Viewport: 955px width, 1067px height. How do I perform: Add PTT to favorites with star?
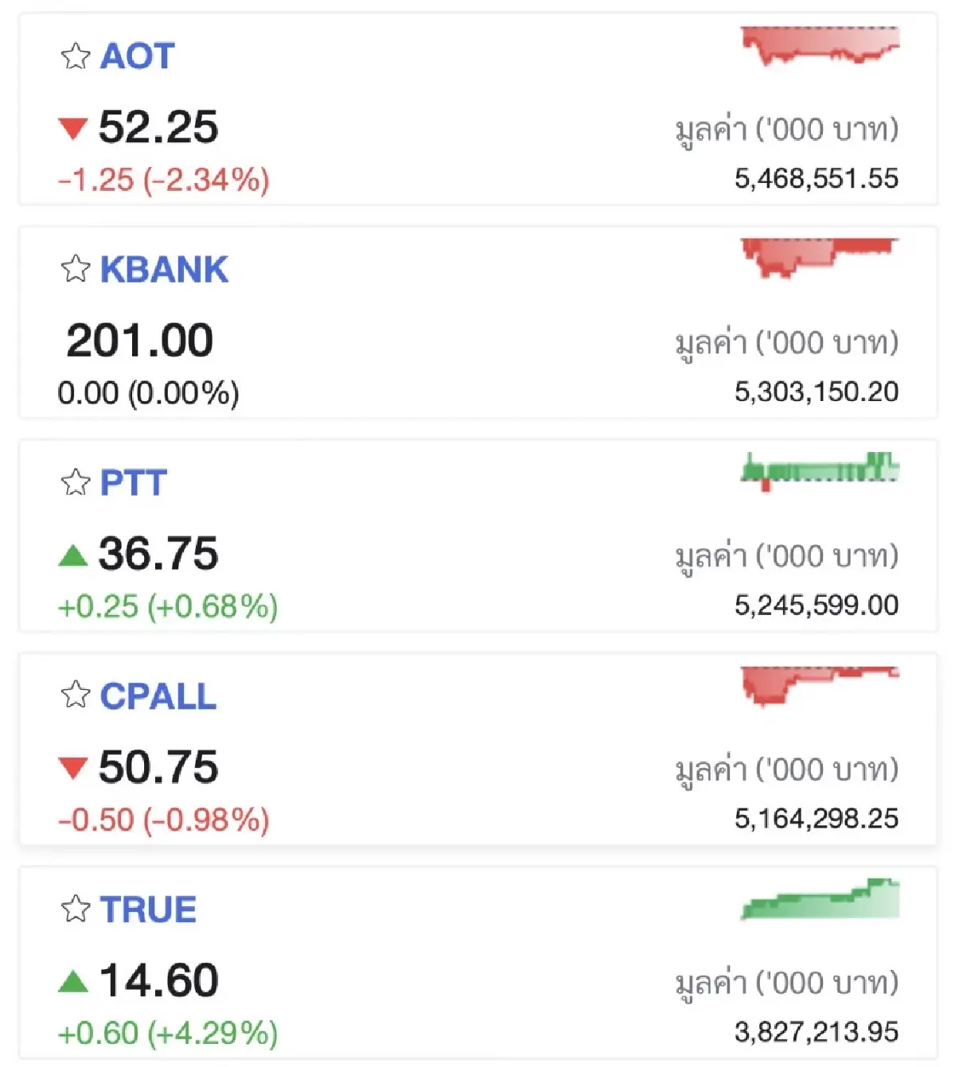pos(76,482)
